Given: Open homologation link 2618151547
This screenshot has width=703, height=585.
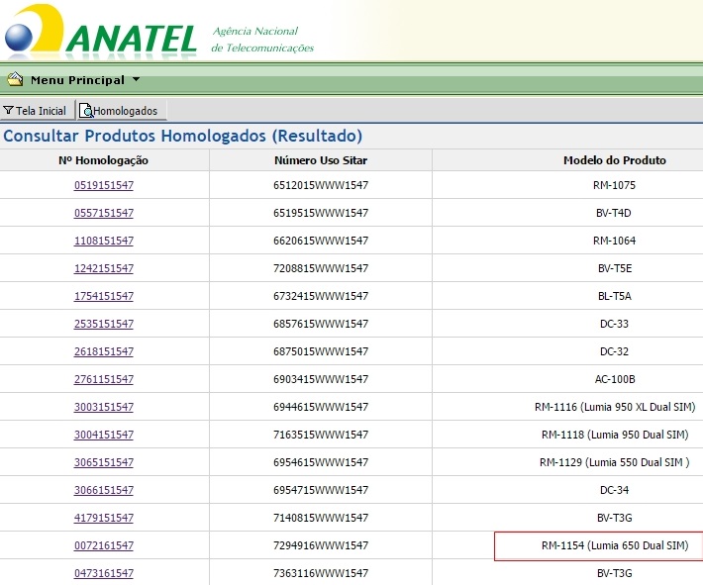Looking at the screenshot, I should pos(104,351).
